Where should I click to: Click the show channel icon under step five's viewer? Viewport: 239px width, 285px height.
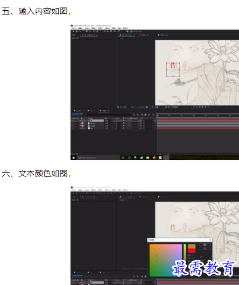click(x=152, y=107)
